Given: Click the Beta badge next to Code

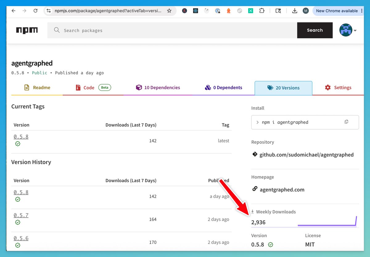Looking at the screenshot, I should pos(105,87).
